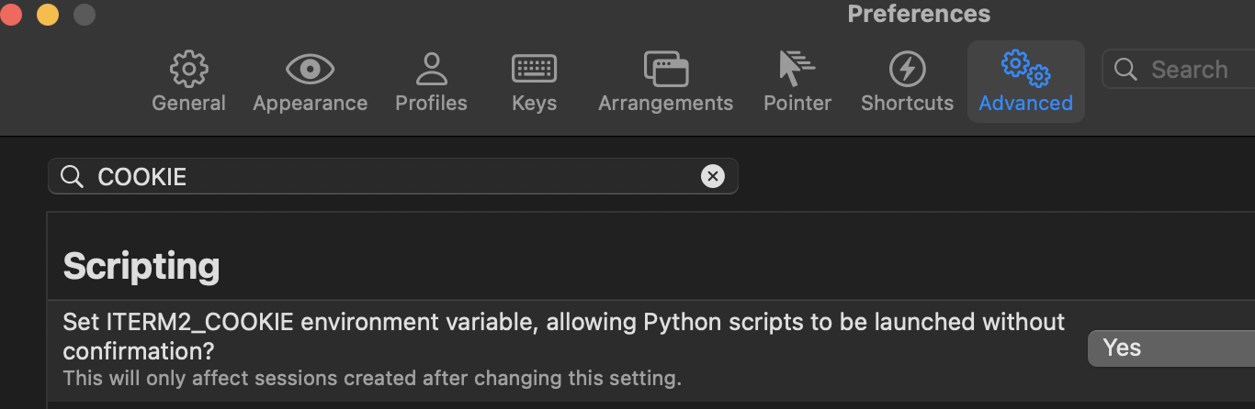Select the ITERM2_COOKIE environment variable setting row

[650, 349]
